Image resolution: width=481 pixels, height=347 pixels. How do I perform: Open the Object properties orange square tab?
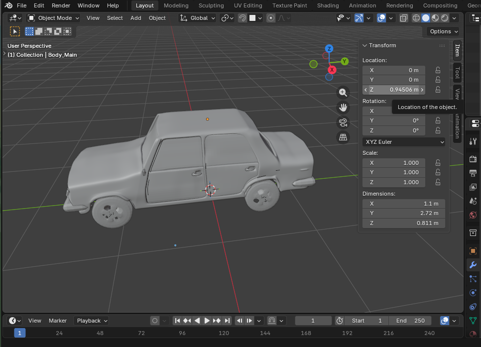(x=473, y=251)
